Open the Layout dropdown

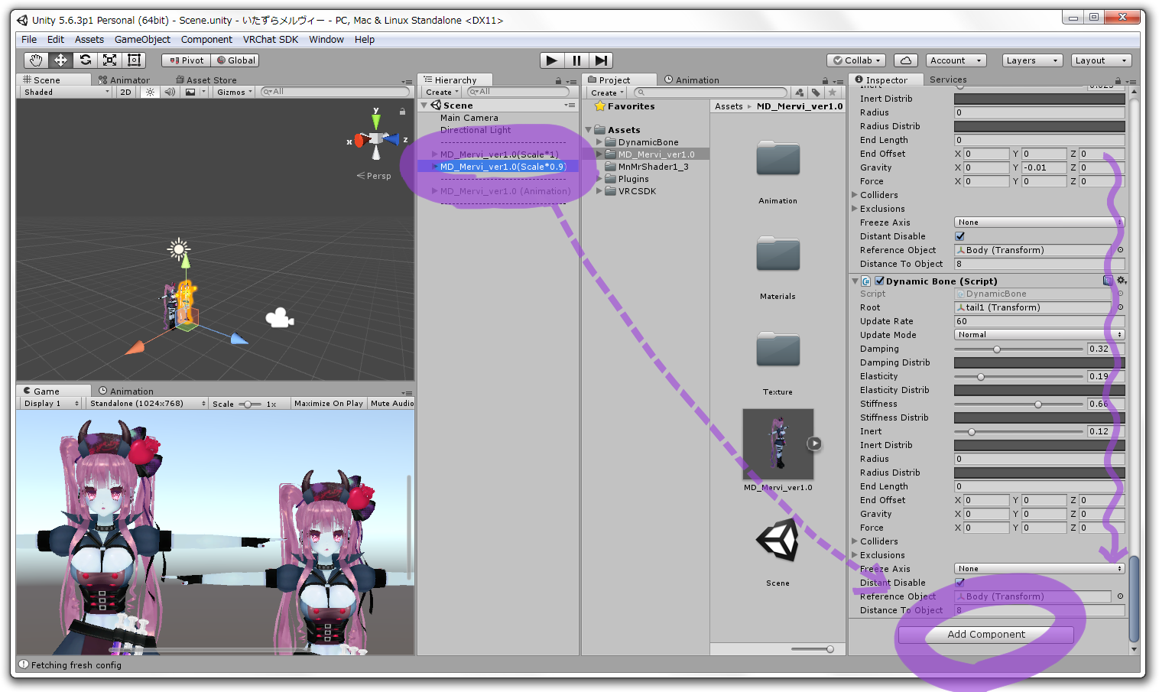1100,60
